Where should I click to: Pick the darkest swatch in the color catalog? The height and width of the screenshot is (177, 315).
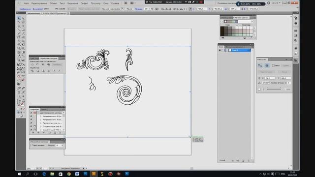[222, 31]
